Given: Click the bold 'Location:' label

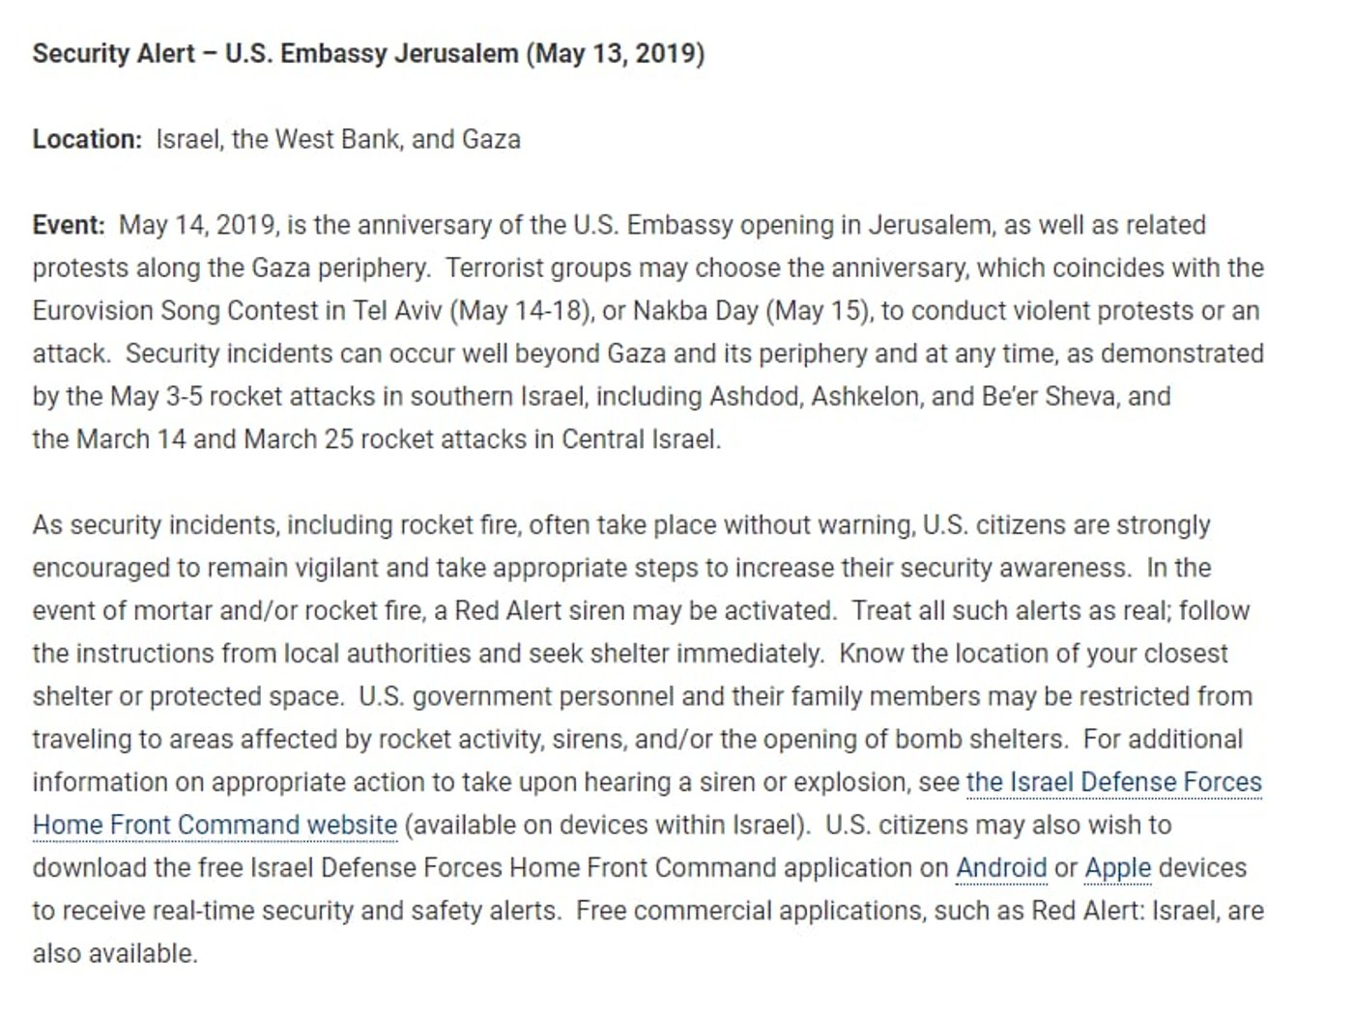Looking at the screenshot, I should click(87, 139).
